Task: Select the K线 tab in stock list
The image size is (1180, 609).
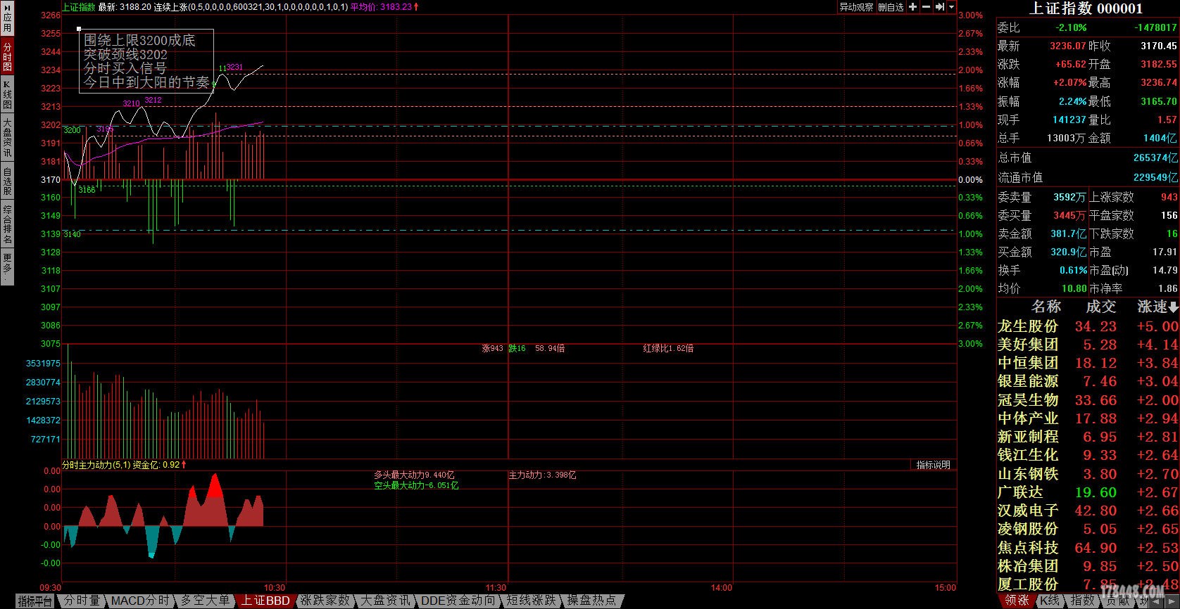Action: click(x=1050, y=601)
